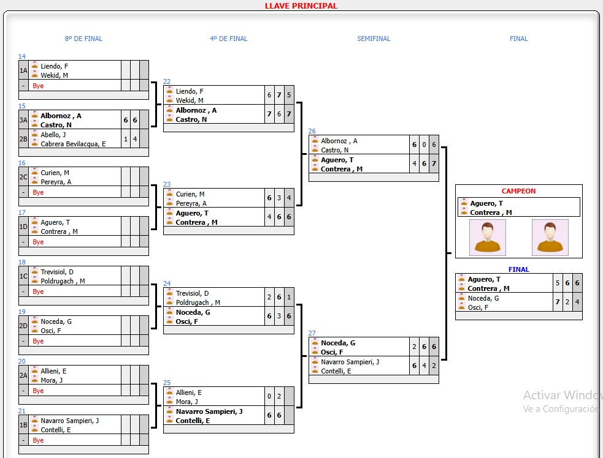Click Aguero, T icon in the Campeon box
This screenshot has width=603, height=458.
(x=463, y=203)
